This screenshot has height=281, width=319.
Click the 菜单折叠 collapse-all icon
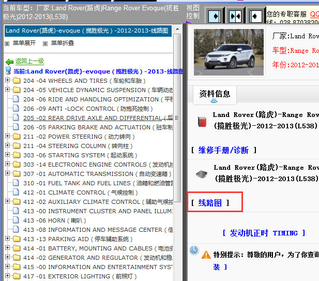click(45, 43)
